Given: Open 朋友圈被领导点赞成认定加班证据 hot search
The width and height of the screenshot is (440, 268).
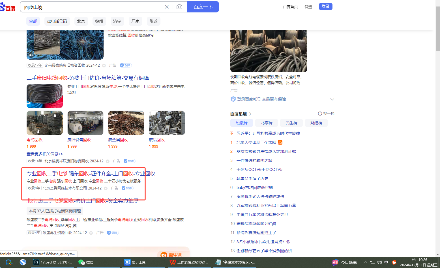Looking at the screenshot, I should pyautogui.click(x=266, y=151).
